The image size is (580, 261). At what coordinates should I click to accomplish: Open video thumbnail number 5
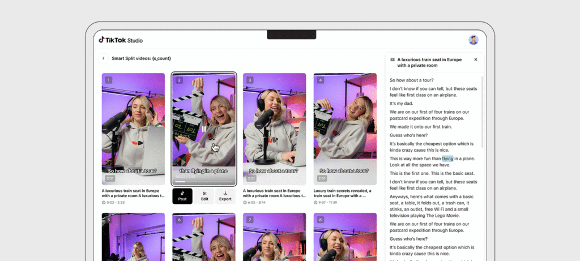(x=133, y=237)
